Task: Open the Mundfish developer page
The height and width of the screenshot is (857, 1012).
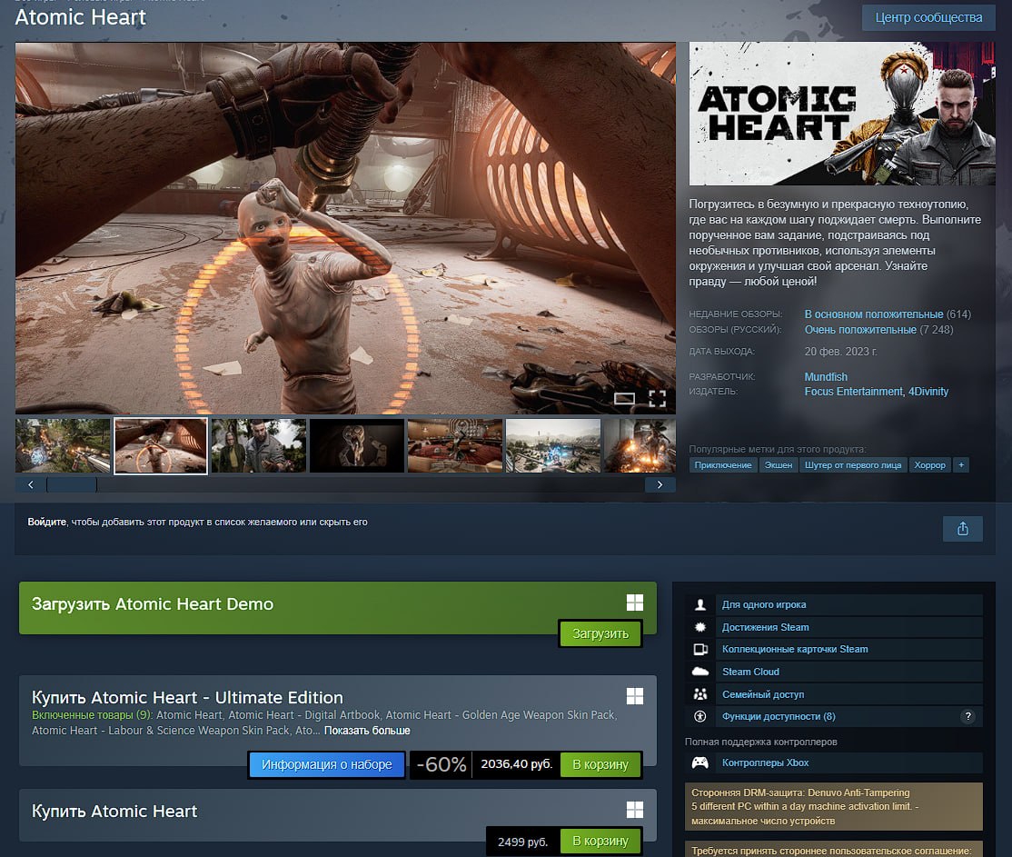Action: point(826,376)
